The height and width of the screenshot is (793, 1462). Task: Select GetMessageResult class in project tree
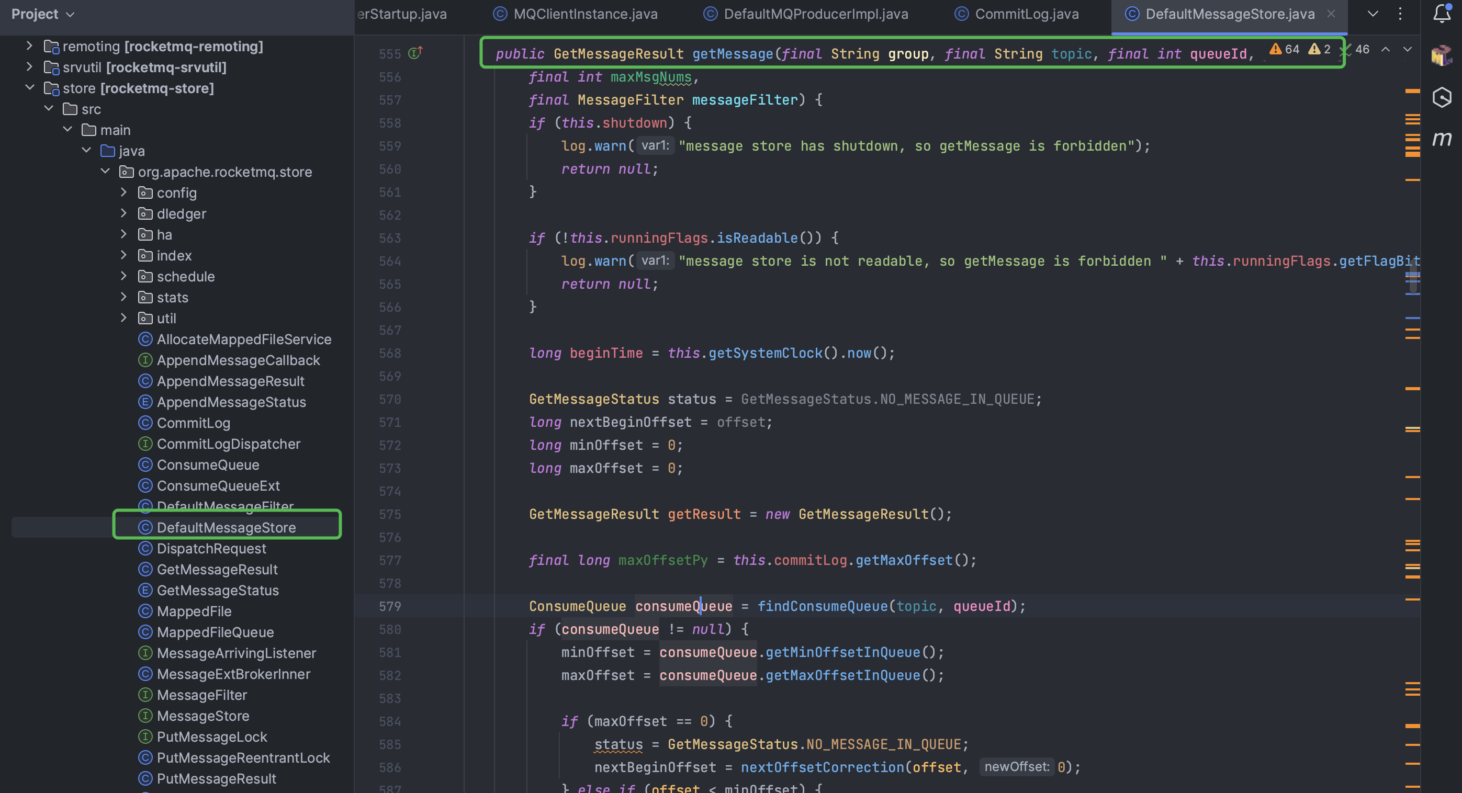(217, 569)
